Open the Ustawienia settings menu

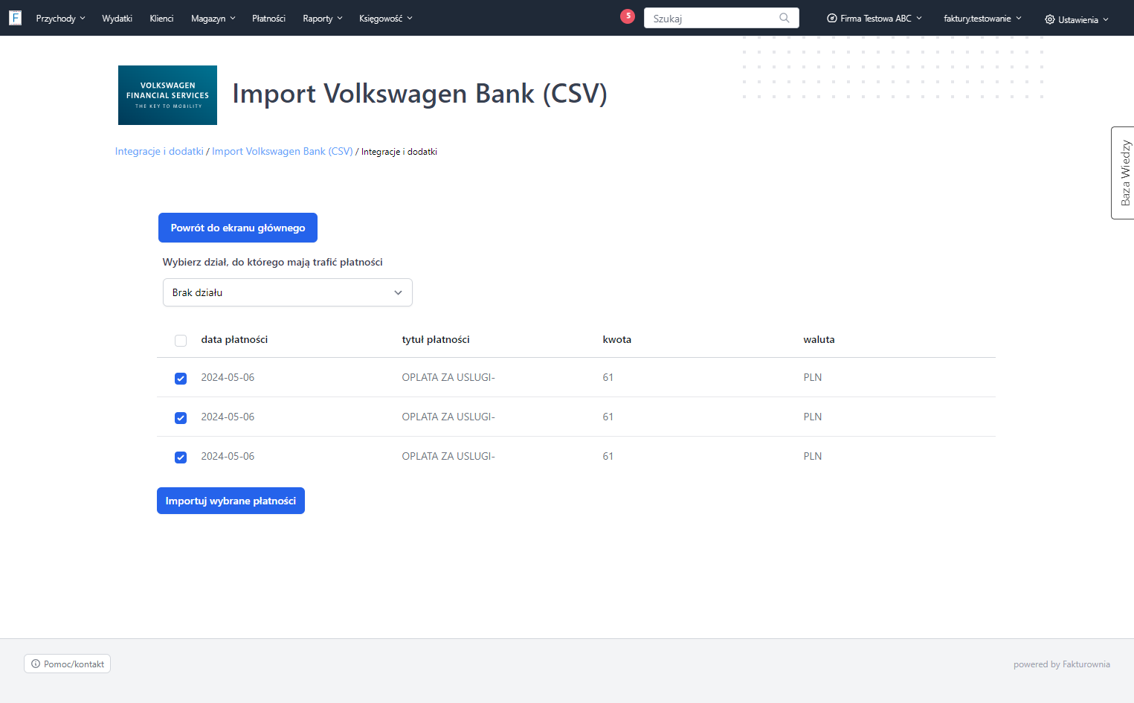click(1077, 19)
